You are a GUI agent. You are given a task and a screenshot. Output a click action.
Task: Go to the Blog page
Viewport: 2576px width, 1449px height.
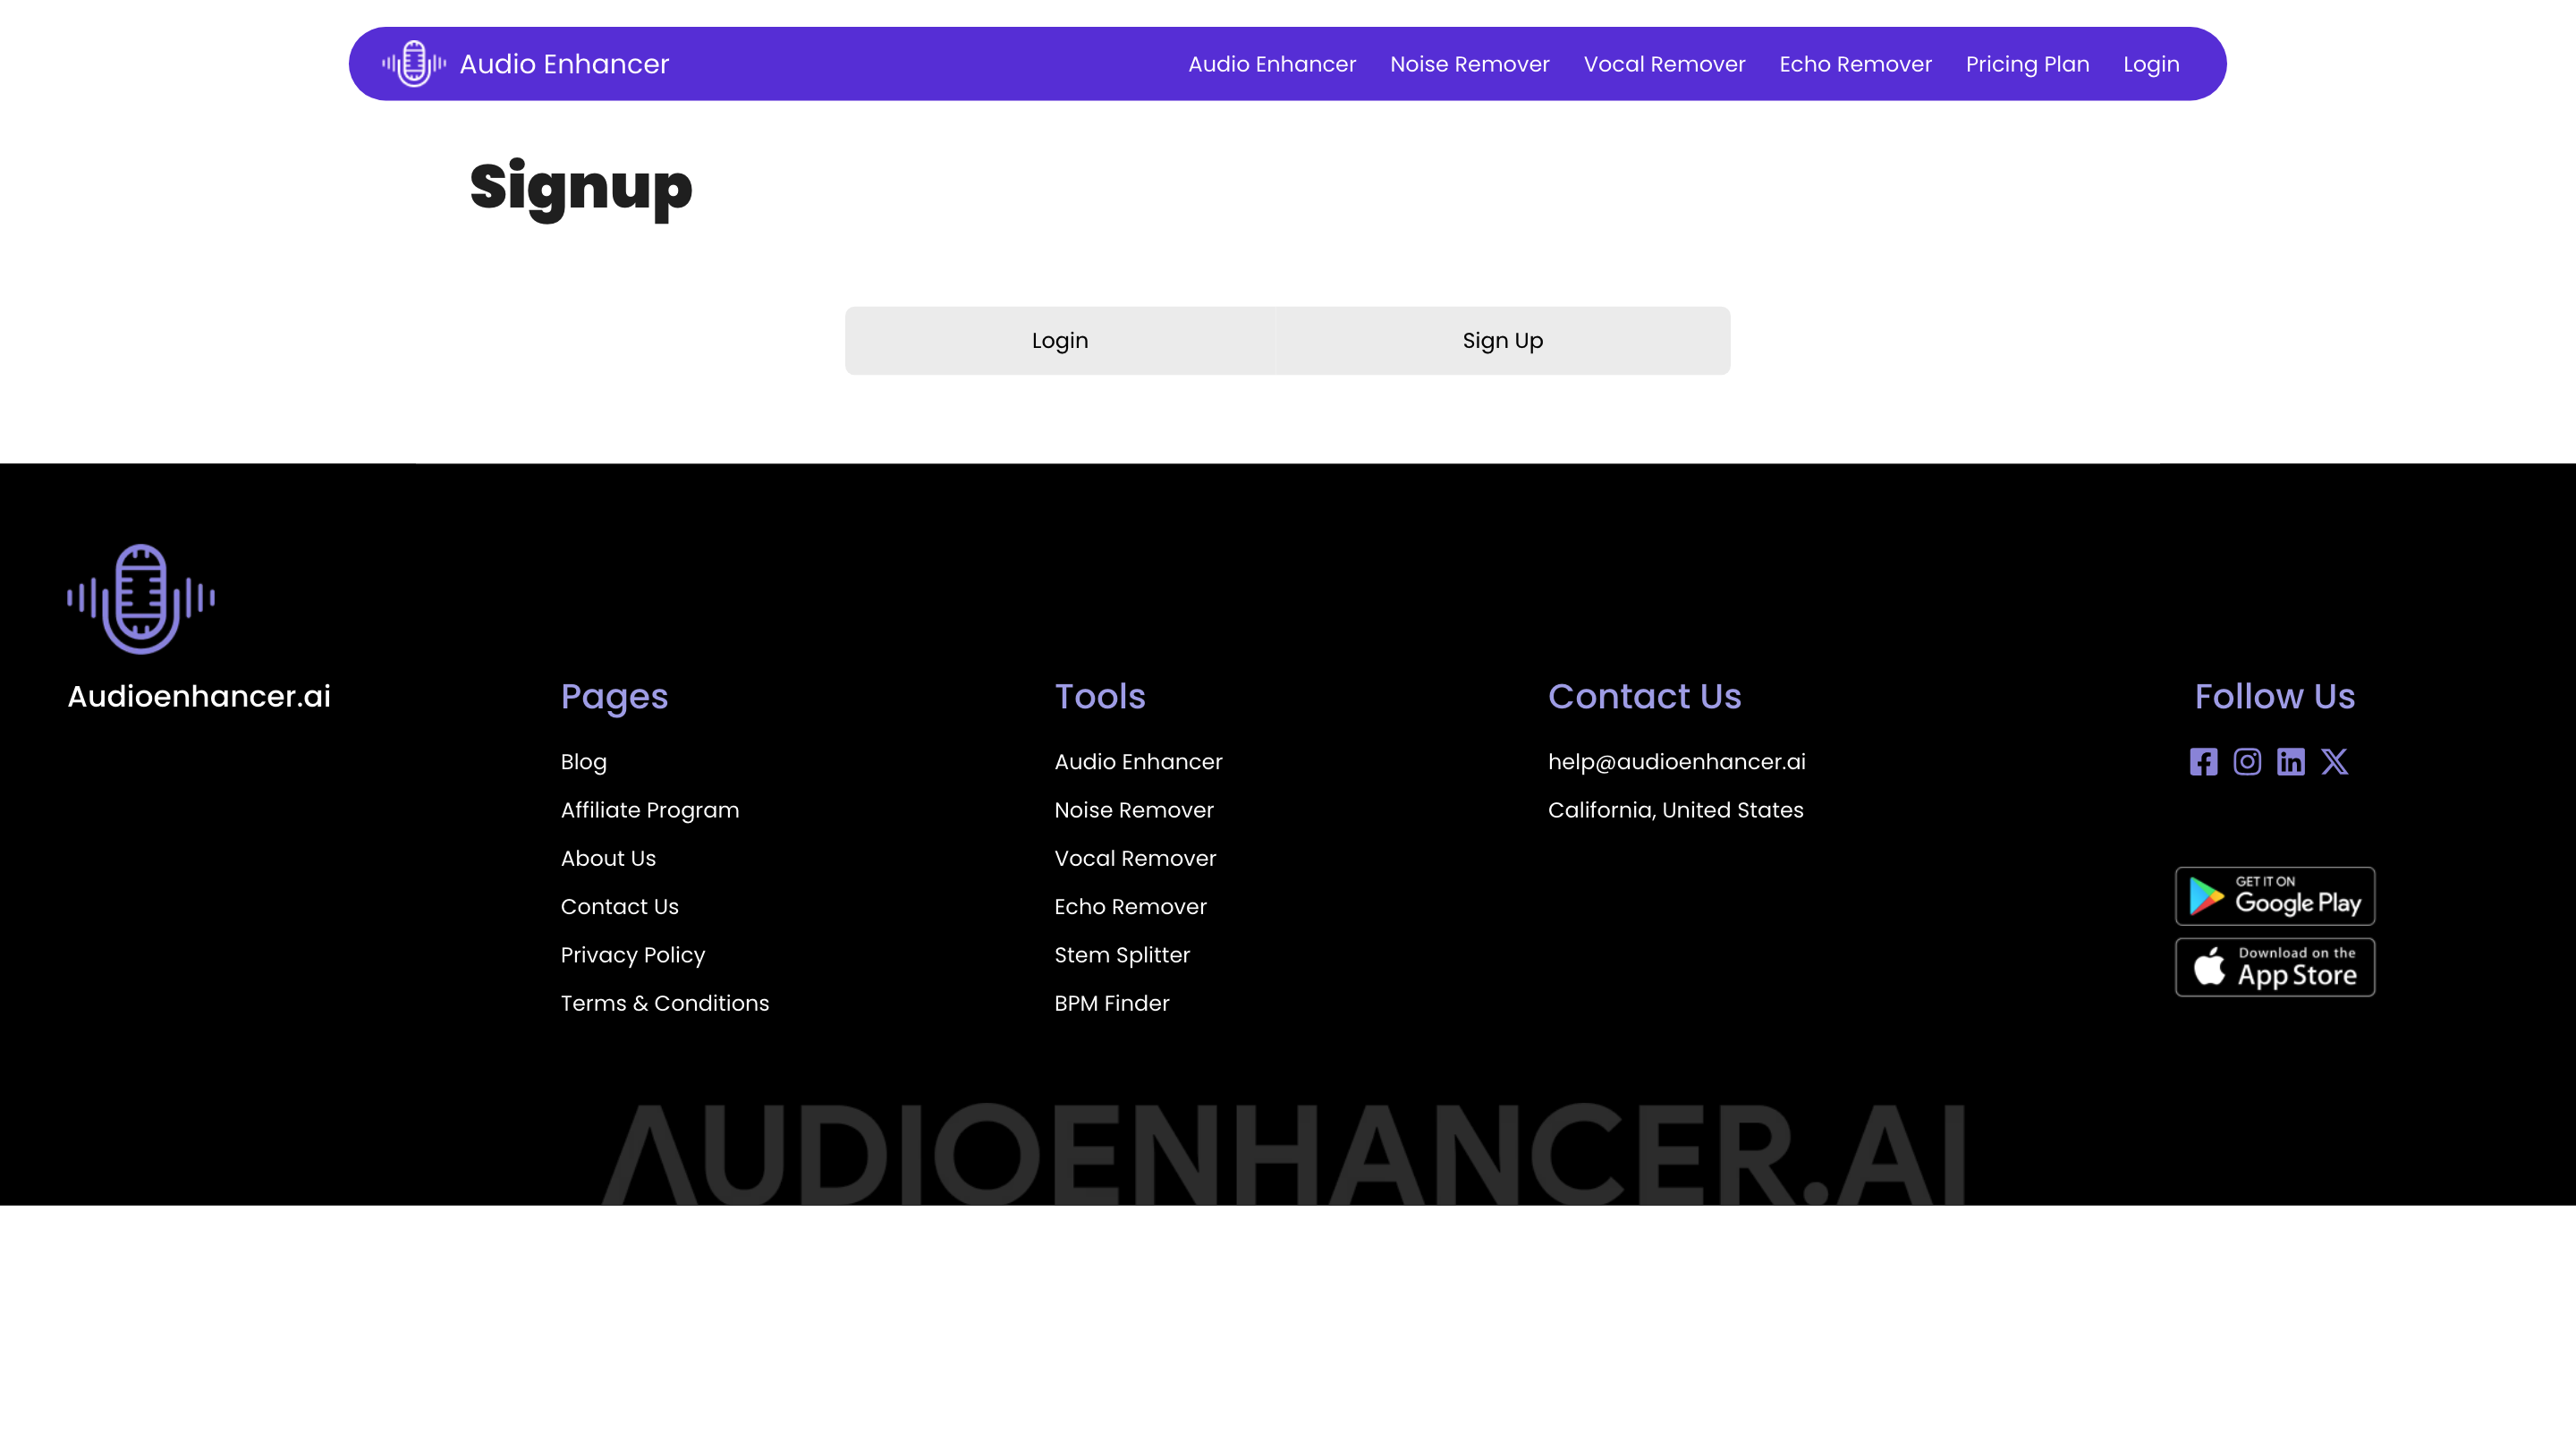(583, 761)
